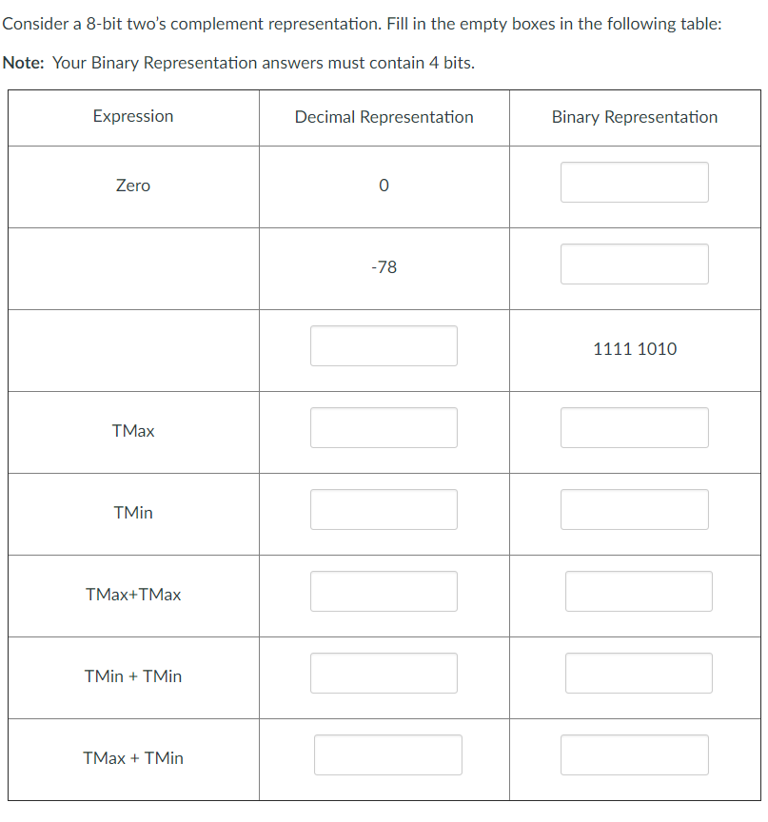Click the Binary Representation column header

(x=634, y=117)
